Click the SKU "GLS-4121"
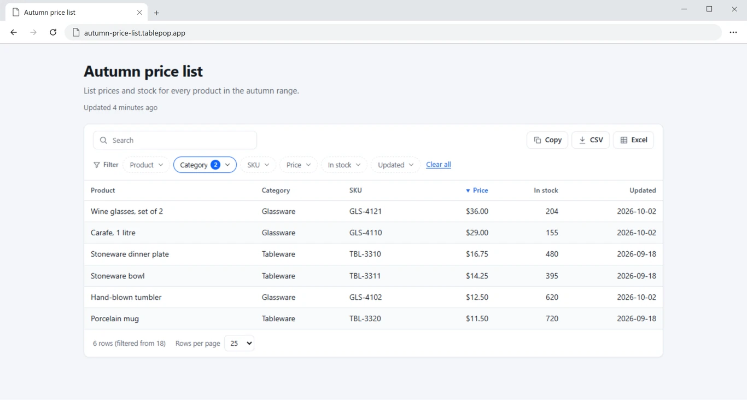 tap(365, 211)
